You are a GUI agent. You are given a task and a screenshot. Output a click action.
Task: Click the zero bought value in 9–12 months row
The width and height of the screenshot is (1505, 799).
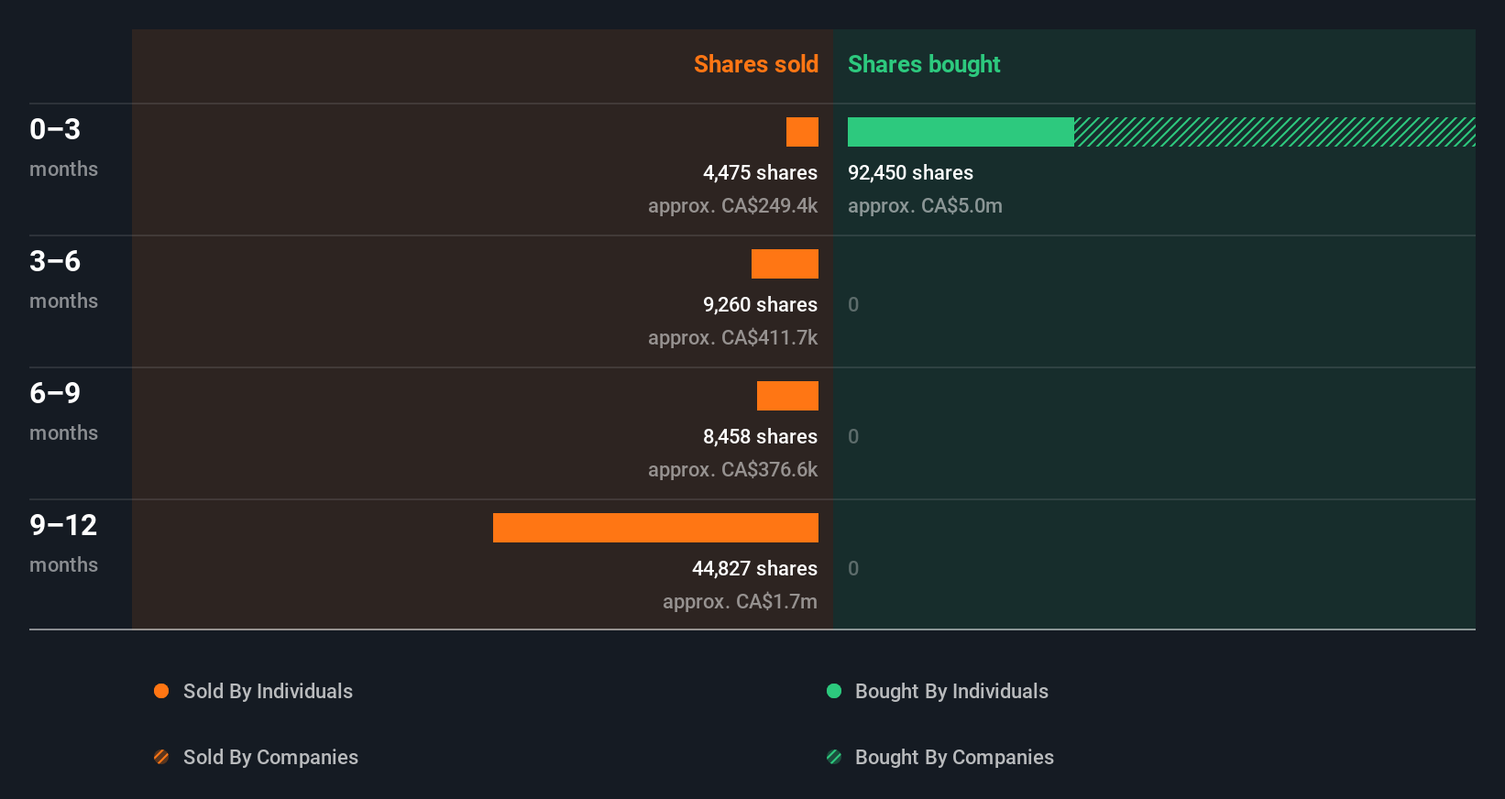click(853, 568)
